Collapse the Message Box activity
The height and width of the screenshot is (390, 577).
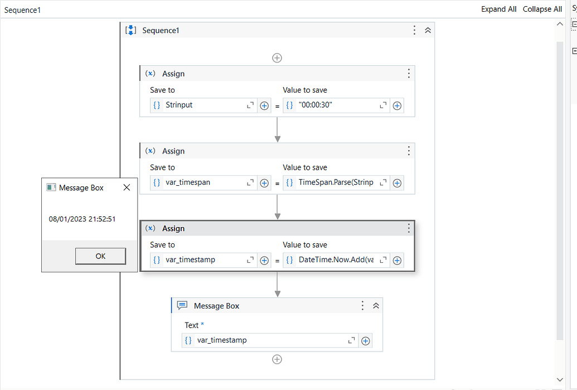tap(376, 306)
